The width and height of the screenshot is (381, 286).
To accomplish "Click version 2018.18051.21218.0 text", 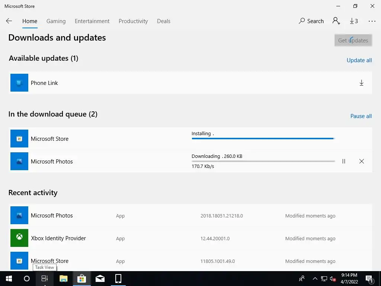I will 222,216.
